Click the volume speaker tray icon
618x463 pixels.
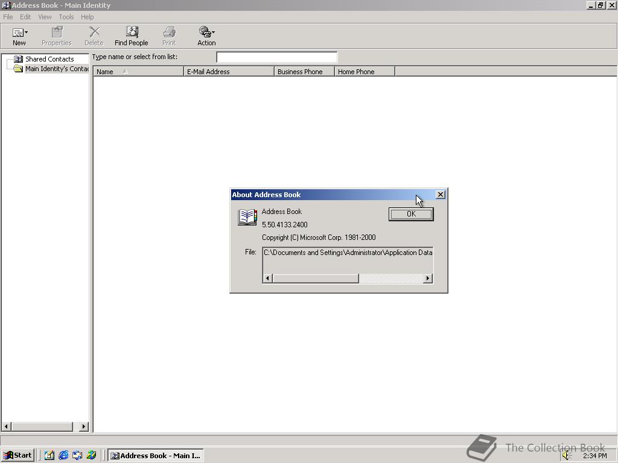pos(567,456)
